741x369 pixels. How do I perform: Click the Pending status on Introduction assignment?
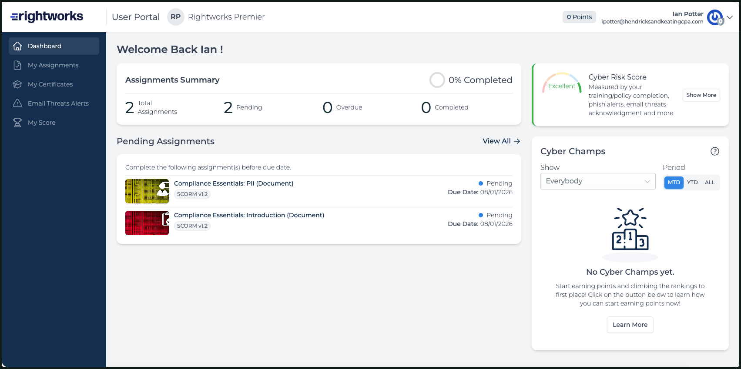tap(496, 215)
